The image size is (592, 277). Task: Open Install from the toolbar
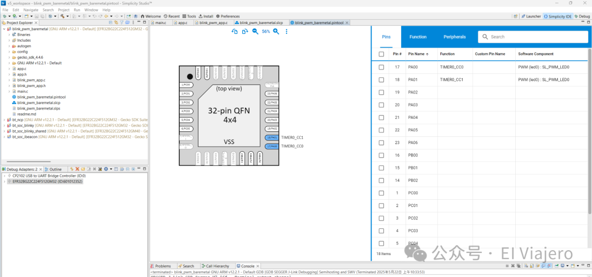(x=206, y=16)
